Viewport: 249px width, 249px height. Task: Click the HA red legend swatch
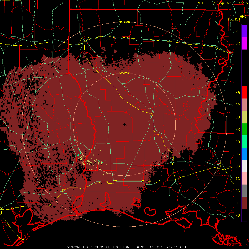pyautogui.click(x=244, y=92)
